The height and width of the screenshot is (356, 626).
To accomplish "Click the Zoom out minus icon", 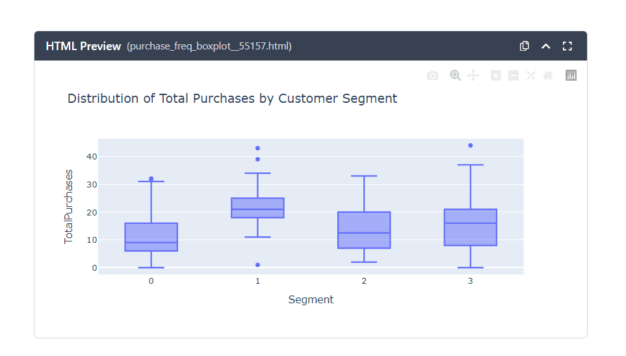I will (513, 75).
